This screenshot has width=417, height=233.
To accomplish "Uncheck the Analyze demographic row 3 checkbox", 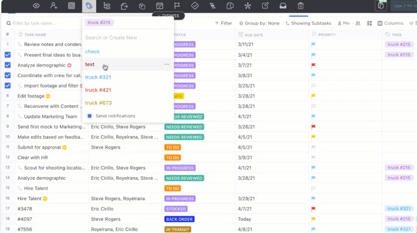I will [x=8, y=65].
